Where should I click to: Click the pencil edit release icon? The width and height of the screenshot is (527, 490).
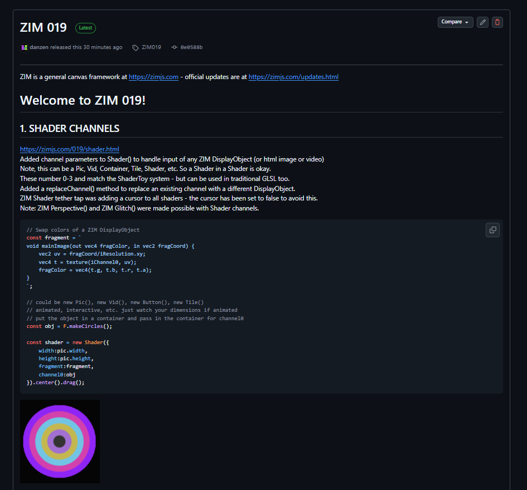pyautogui.click(x=482, y=22)
